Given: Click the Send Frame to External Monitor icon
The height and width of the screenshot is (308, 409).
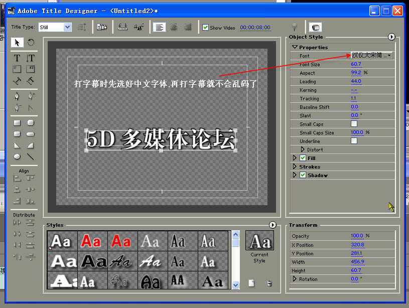Looking at the screenshot, I should [315, 28].
